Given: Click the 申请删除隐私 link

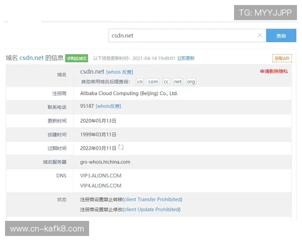Looking at the screenshot, I should click(x=274, y=71).
